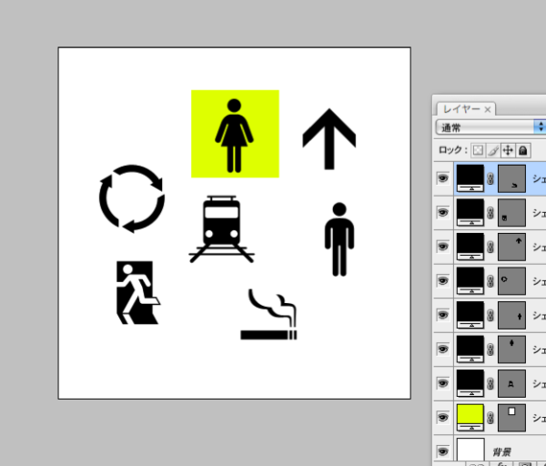
Task: Click the yellow color thumbnail in the layers list
Action: [470, 416]
